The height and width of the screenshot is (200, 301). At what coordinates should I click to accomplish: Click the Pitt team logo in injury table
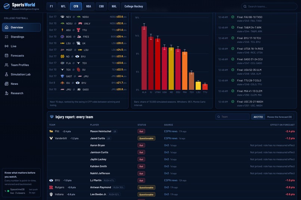[x=51, y=131]
